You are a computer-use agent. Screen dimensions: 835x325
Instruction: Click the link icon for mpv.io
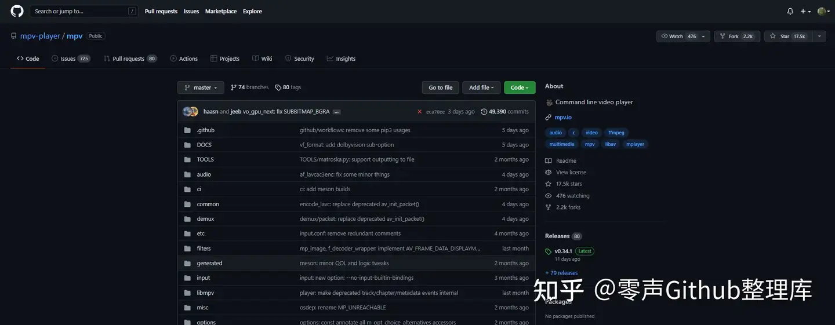[549, 117]
